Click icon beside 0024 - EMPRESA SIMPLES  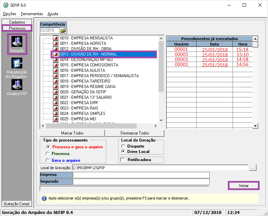coord(56,114)
